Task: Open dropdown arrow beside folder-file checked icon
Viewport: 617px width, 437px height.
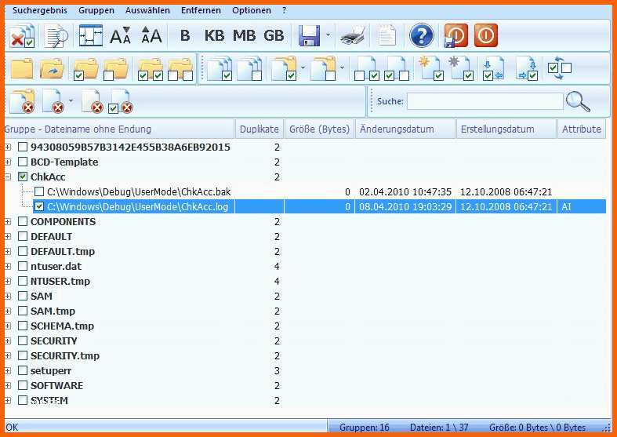Action: point(303,67)
